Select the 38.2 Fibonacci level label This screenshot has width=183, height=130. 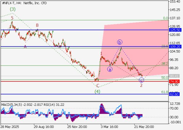(x=165, y=64)
